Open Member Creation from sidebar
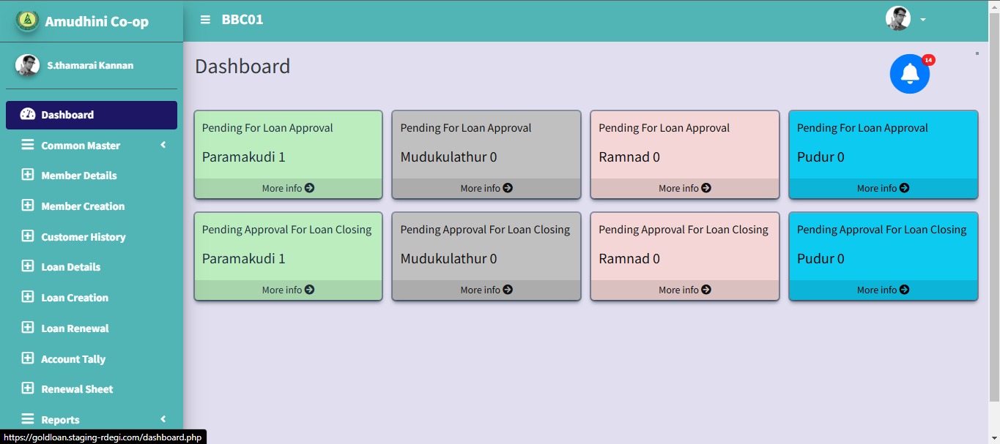 point(83,206)
